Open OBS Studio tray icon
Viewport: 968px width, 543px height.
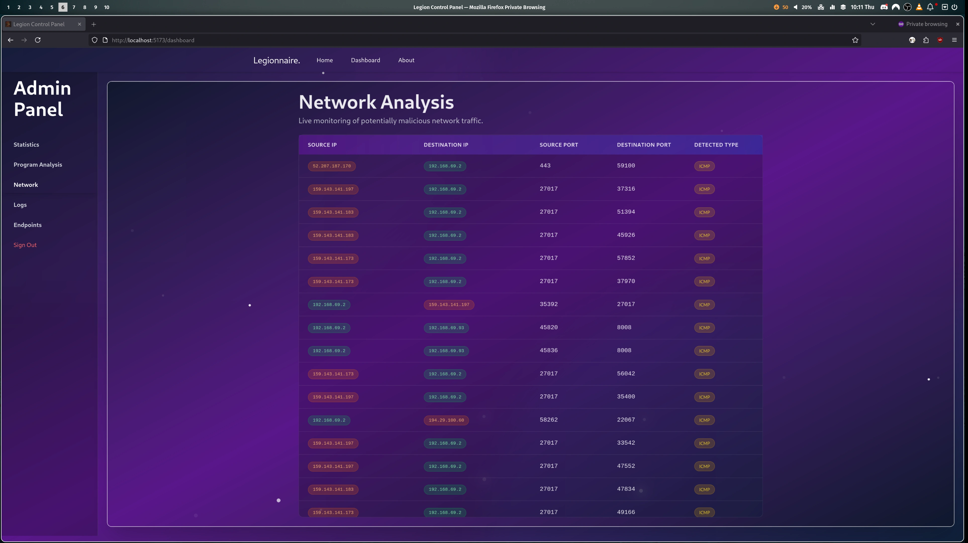pos(907,7)
